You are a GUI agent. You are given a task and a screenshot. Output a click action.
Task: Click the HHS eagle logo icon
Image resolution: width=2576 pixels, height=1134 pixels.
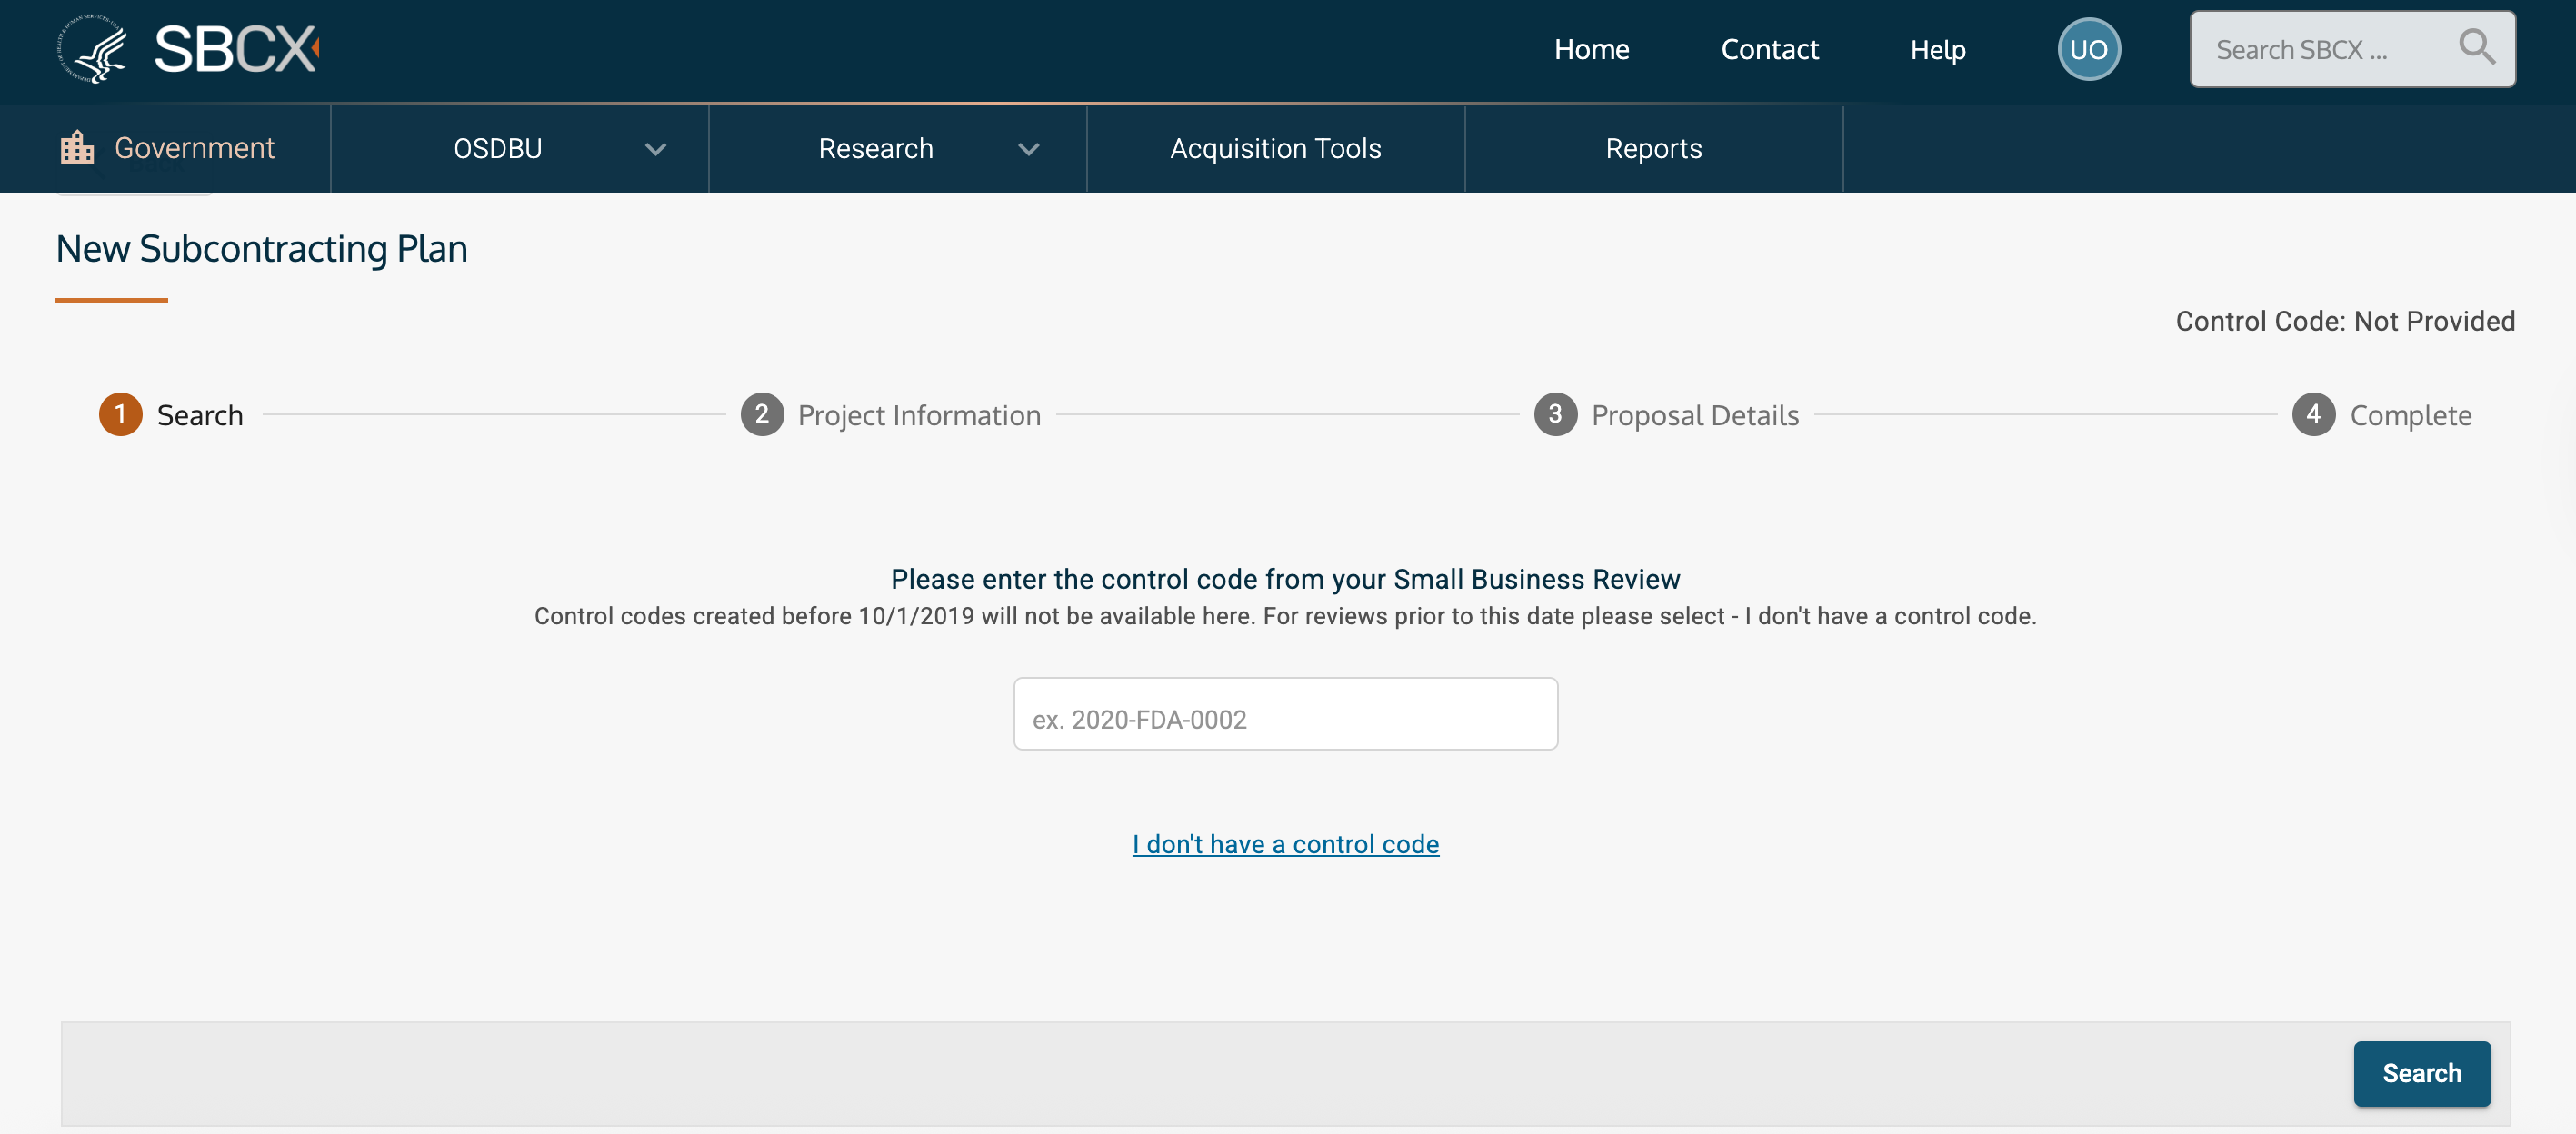pos(93,48)
